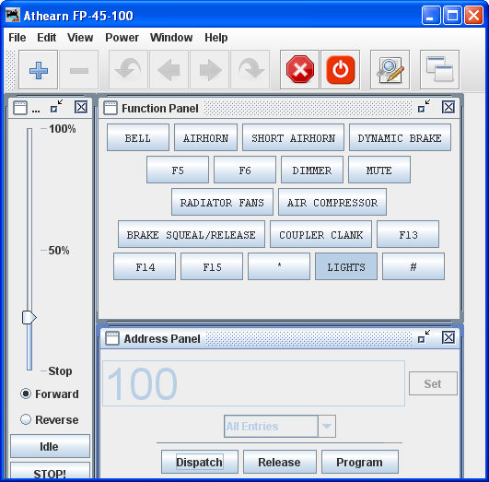489x482 pixels.
Task: Open edit mode with magnifier pencil icon
Action: [390, 70]
